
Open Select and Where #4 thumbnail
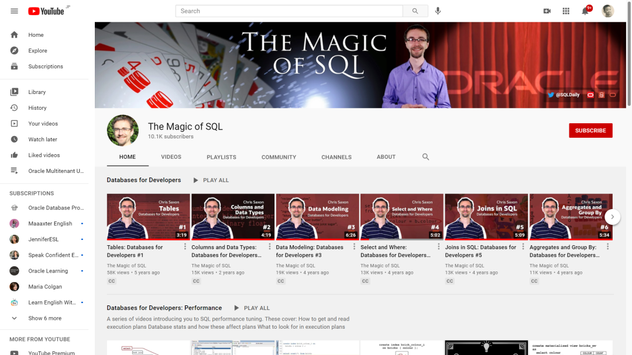click(402, 217)
